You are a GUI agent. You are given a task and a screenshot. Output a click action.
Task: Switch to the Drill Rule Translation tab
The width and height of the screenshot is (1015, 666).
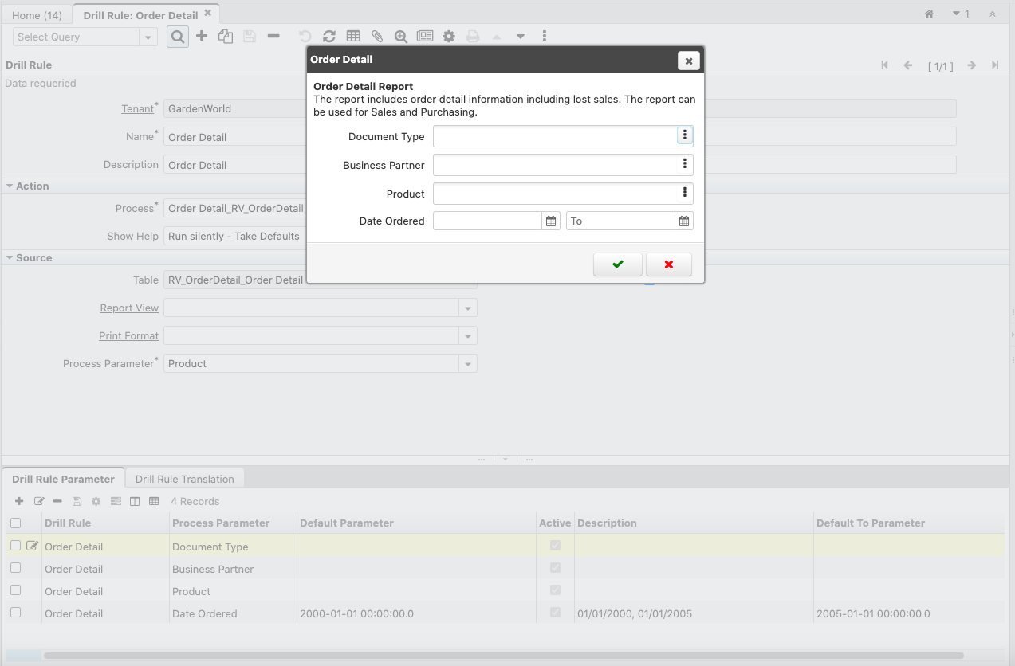184,479
